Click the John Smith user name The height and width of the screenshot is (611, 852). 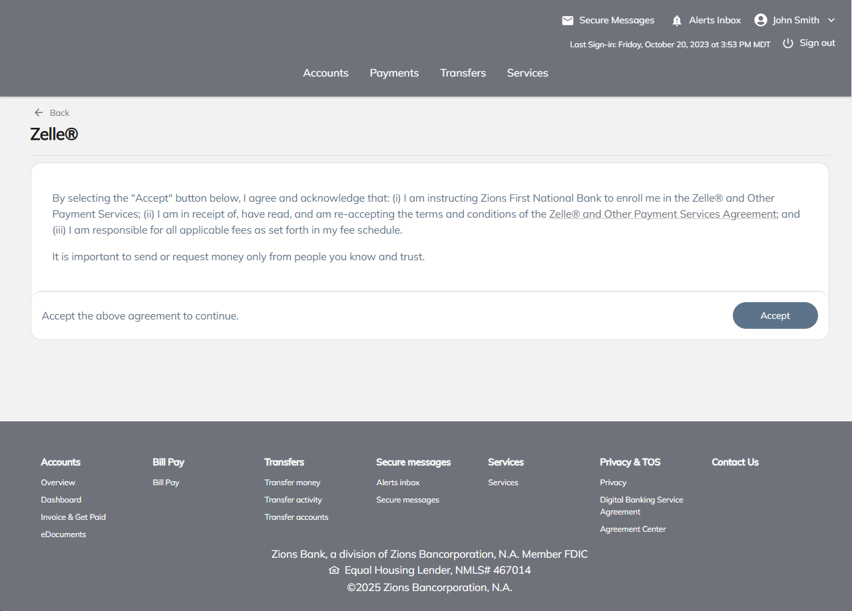796,21
